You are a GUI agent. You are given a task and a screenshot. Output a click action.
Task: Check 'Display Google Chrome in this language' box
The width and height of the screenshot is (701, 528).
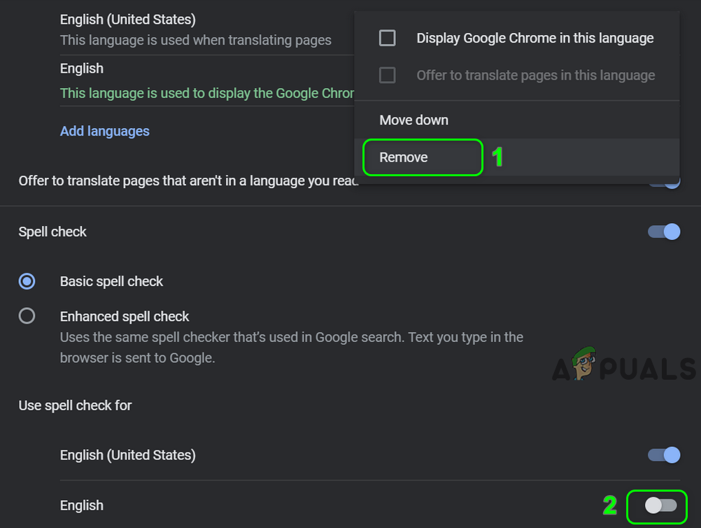click(387, 38)
